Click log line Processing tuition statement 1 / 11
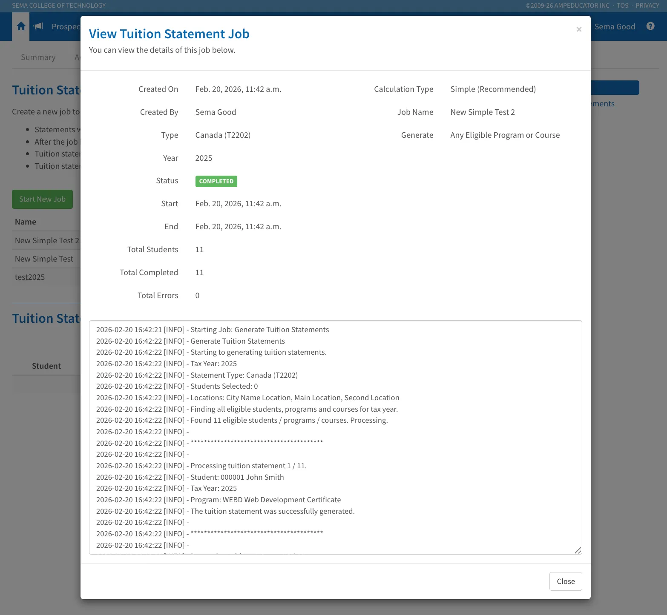Viewport: 667px width, 615px height. click(201, 466)
